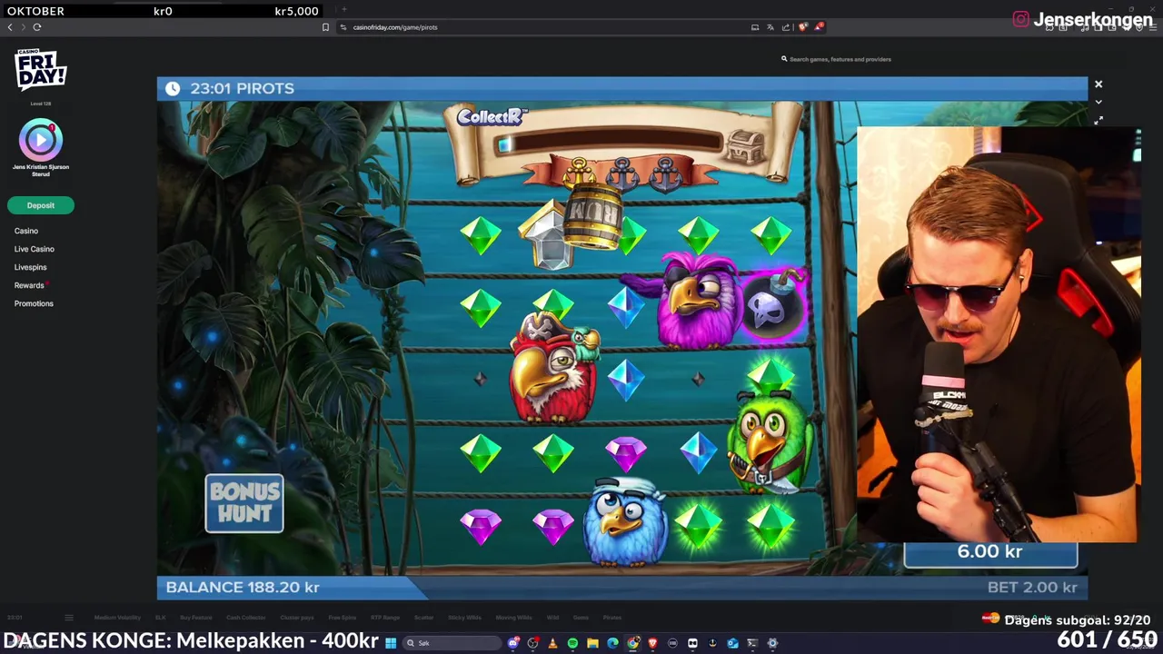The height and width of the screenshot is (654, 1163).
Task: Open Spotify from the taskbar
Action: (x=572, y=643)
